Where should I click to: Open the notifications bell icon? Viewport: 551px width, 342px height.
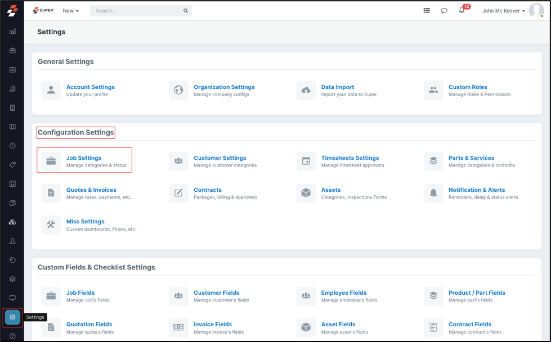click(462, 11)
